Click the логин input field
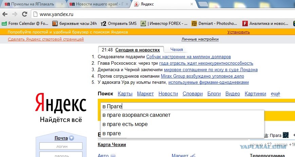The width and height of the screenshot is (295, 157). (x=61, y=146)
